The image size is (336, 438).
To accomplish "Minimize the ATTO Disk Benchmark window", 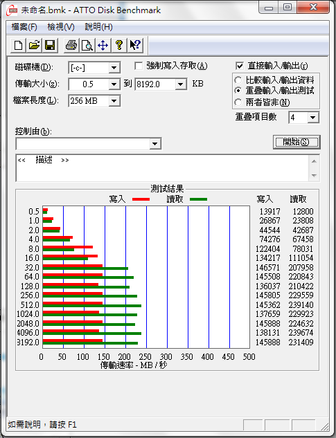I will click(x=269, y=7).
